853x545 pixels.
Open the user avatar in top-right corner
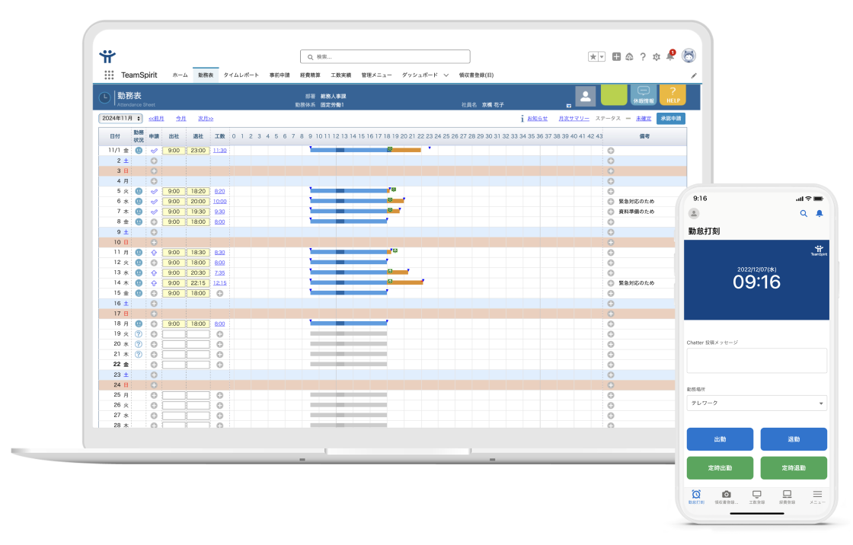[x=688, y=56]
